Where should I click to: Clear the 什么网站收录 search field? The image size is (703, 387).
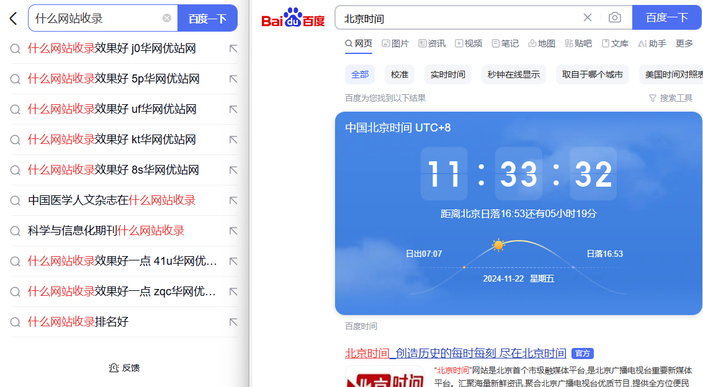[167, 18]
